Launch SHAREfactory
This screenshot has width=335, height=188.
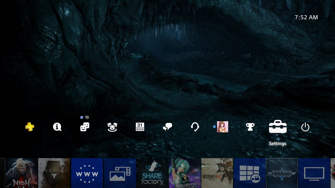152,172
